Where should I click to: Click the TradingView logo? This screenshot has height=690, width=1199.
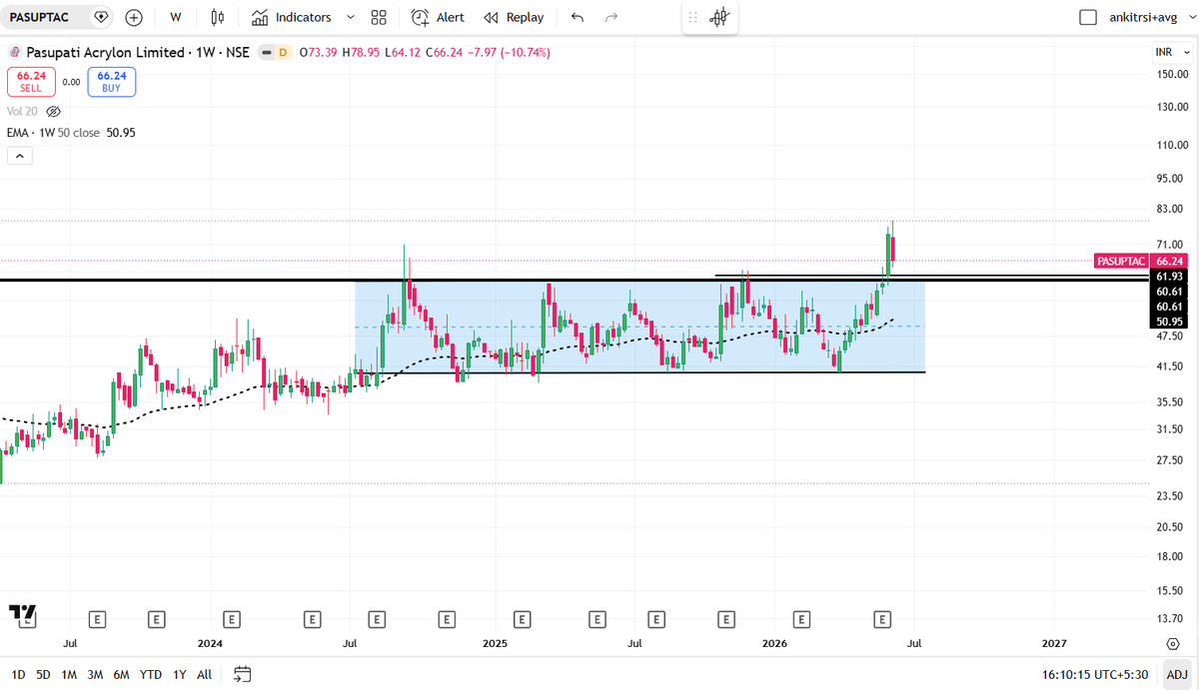22,614
